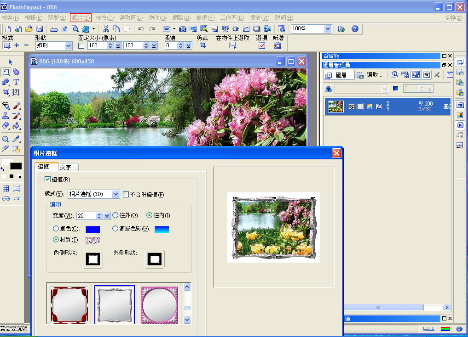Choose the Eraser tool

pos(6,125)
